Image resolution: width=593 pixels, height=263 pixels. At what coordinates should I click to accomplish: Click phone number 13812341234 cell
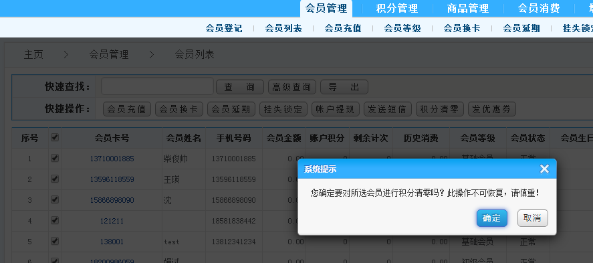(x=234, y=242)
